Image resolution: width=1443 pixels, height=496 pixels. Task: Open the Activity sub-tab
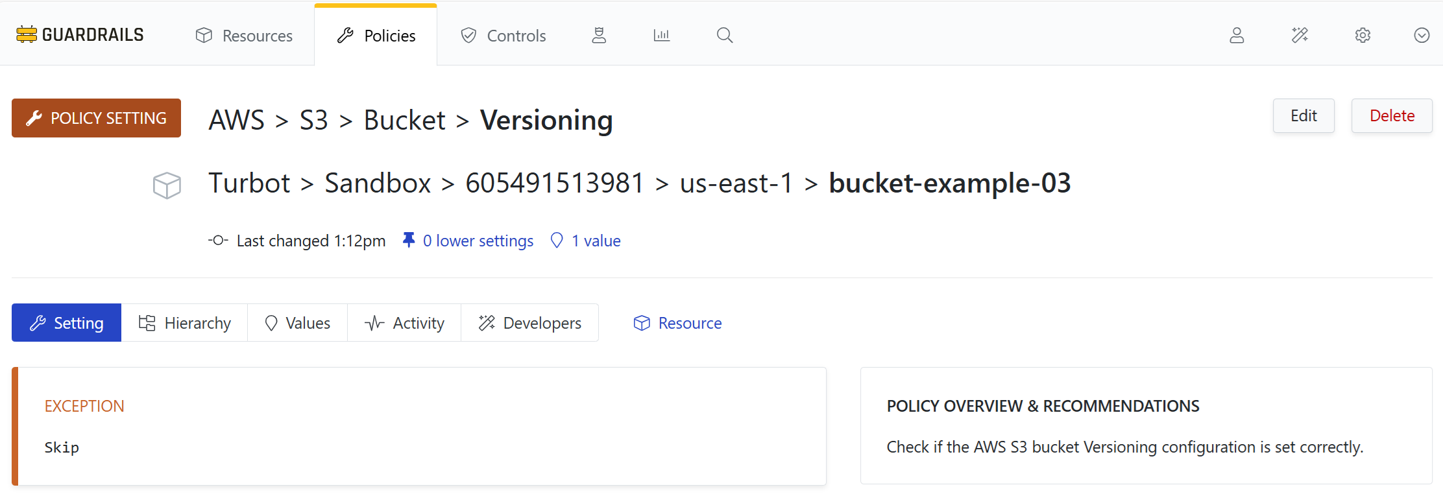[x=404, y=323]
